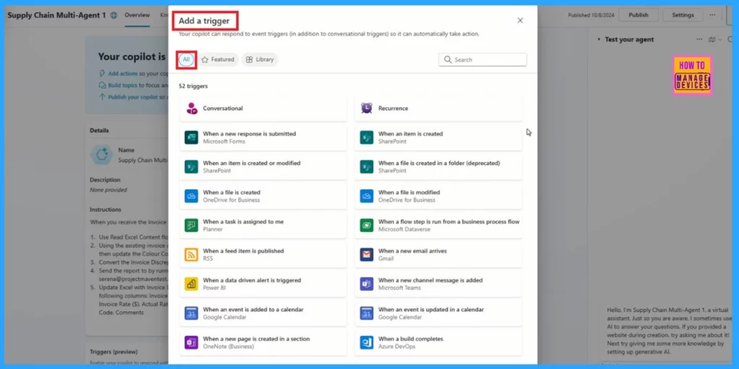This screenshot has height=369, width=739.
Task: Click the Gmail envelope icon
Action: click(367, 254)
